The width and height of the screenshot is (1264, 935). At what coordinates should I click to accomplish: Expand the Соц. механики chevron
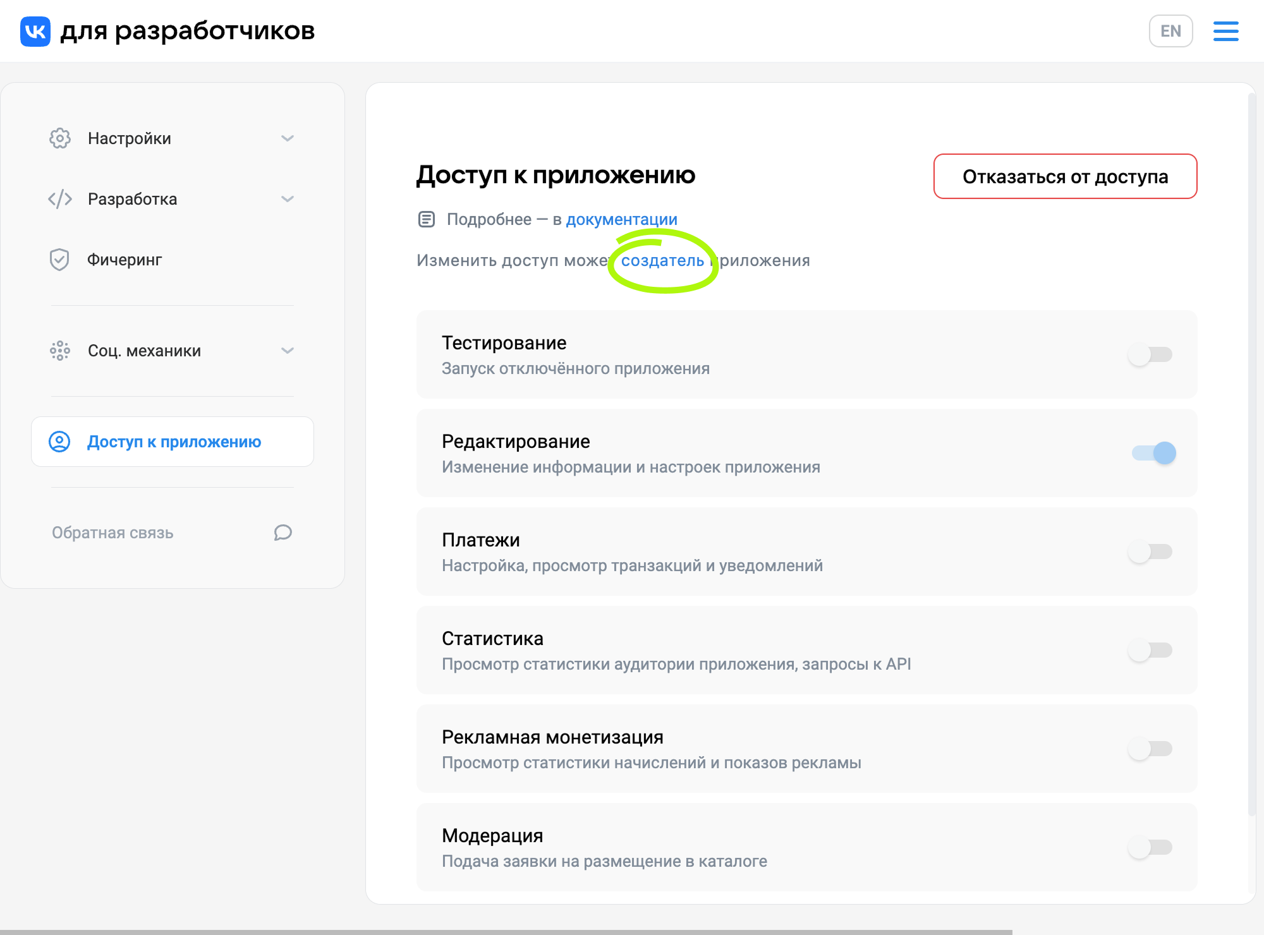[x=288, y=351]
